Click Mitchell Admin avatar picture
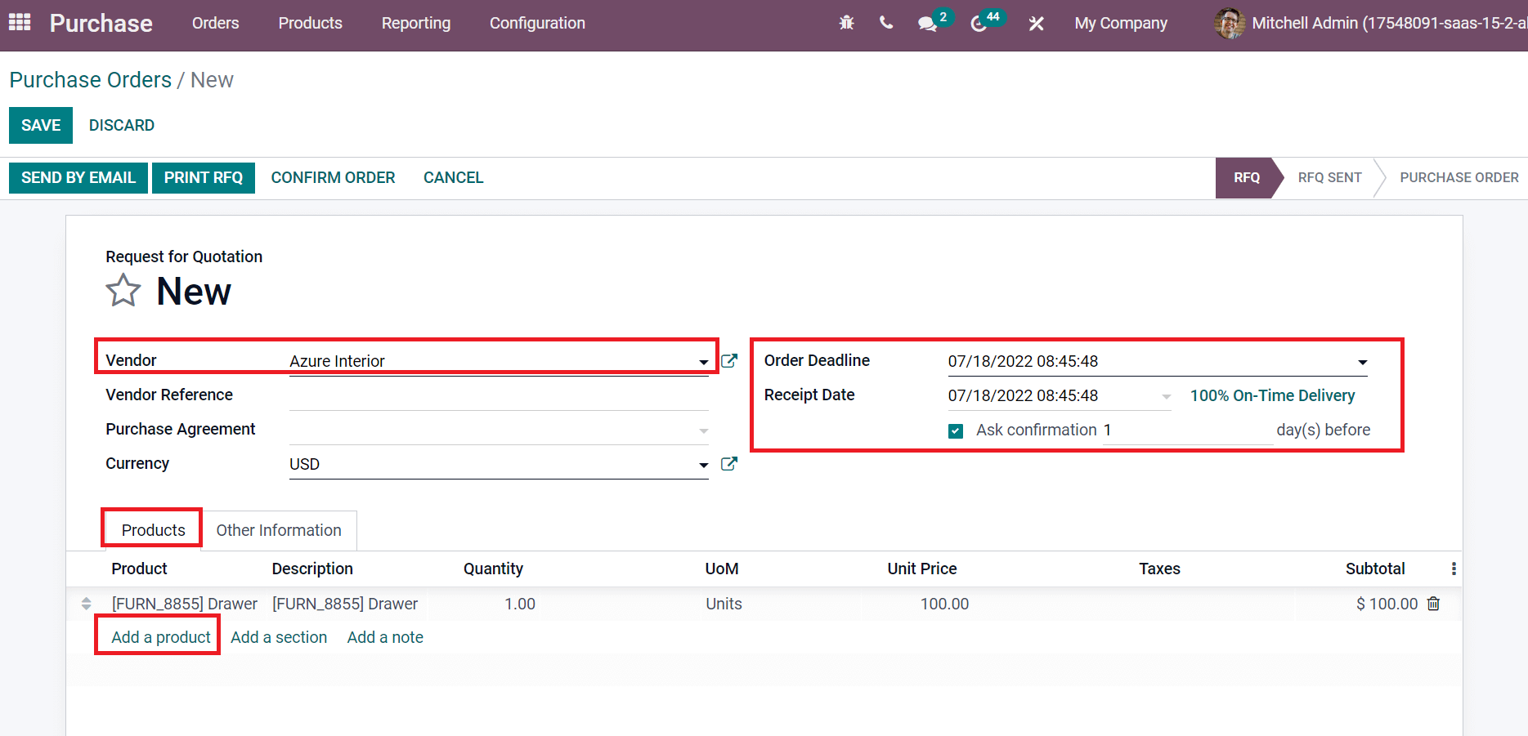Viewport: 1528px width, 736px height. coord(1230,23)
